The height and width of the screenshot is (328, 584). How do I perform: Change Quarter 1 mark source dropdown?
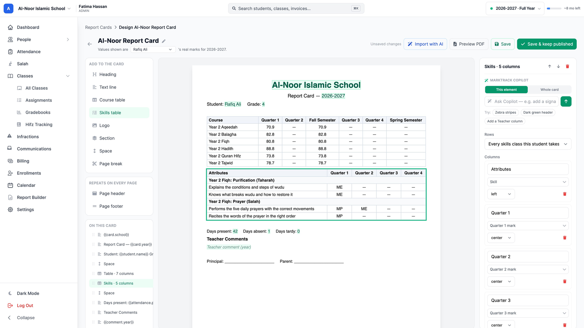(x=528, y=226)
